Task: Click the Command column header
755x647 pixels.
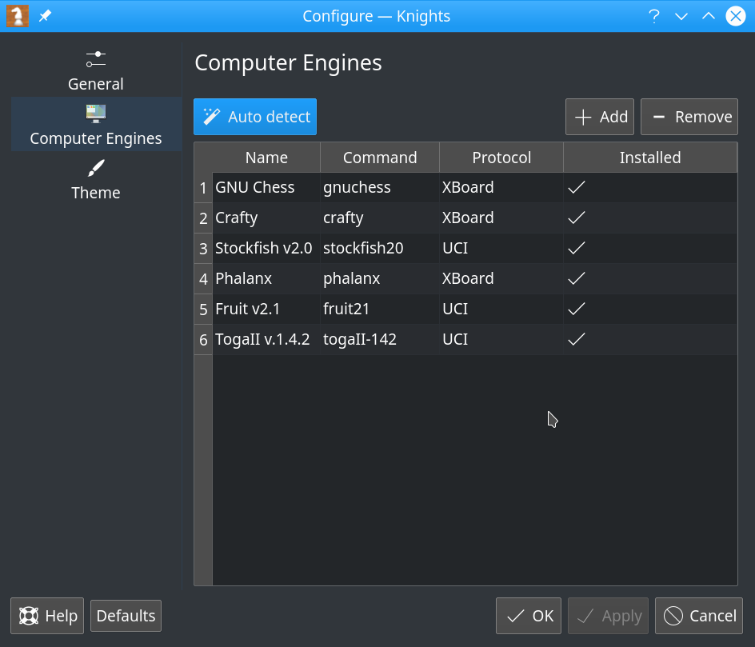Action: pyautogui.click(x=380, y=157)
